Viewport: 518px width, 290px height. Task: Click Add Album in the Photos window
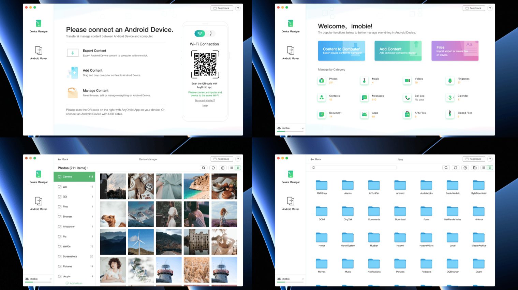click(x=74, y=283)
